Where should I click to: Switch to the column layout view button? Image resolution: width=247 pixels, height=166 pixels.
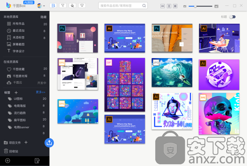[169, 6]
